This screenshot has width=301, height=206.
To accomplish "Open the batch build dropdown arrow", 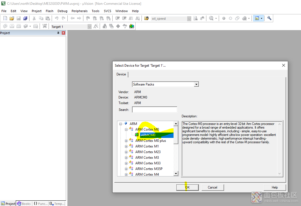I will point(30,26).
